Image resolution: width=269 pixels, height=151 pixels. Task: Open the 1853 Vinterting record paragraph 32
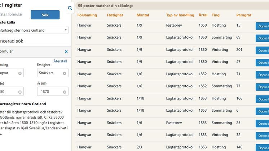pyautogui.click(x=262, y=136)
